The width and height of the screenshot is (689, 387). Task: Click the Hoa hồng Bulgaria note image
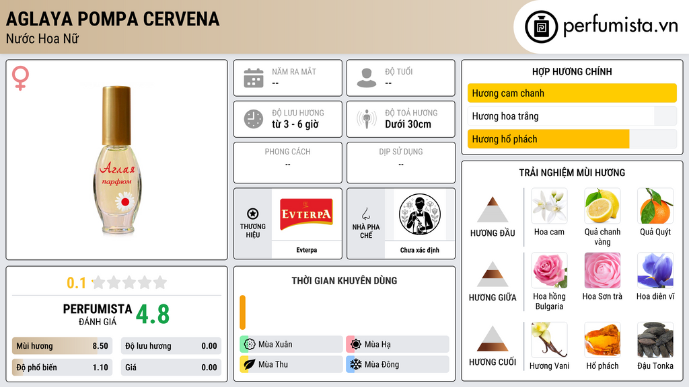549,271
